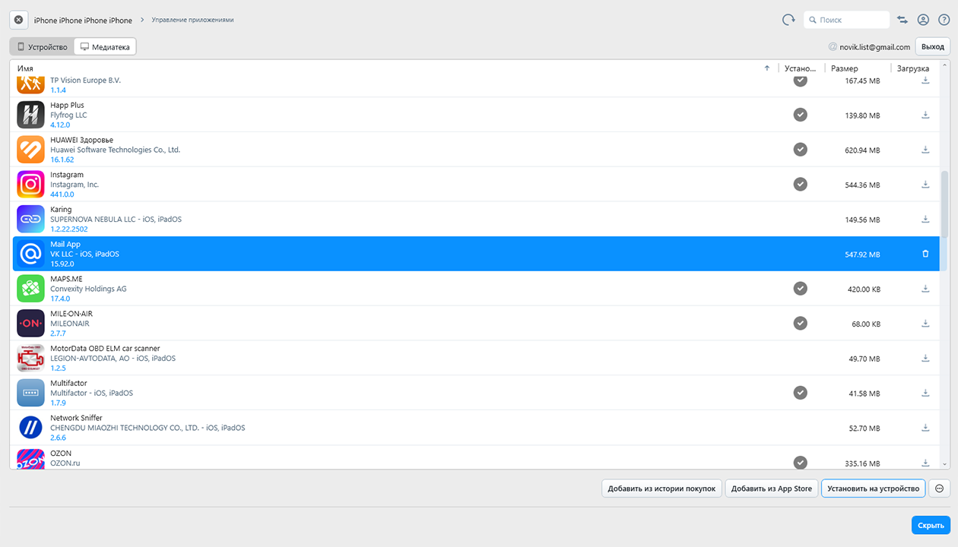Click the download icon for MAPS.ME
Screen dimensions: 958x547
tap(925, 289)
